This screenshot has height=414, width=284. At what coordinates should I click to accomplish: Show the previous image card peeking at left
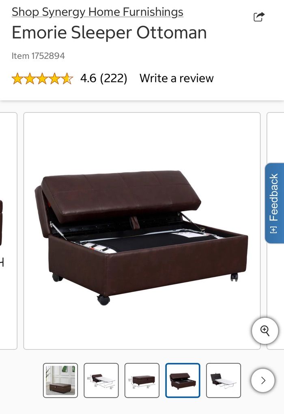(8, 231)
